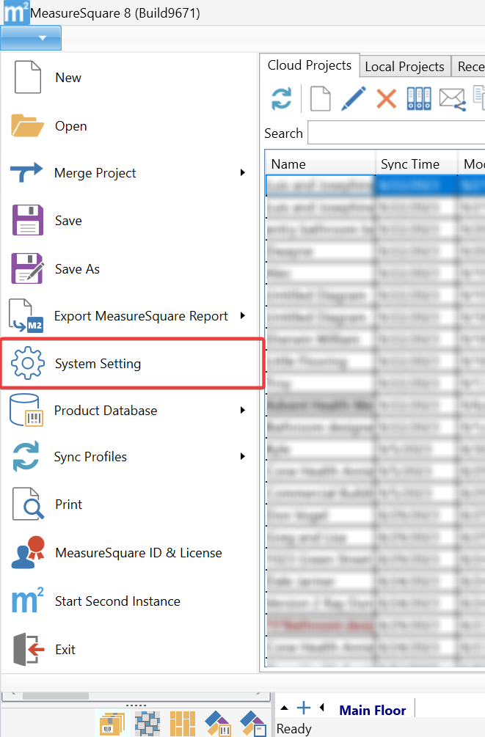Select the blue tile with barcode icon
485x737 pixels.
pos(218,724)
